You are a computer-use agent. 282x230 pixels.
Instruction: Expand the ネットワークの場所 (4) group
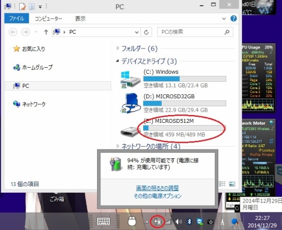point(118,145)
